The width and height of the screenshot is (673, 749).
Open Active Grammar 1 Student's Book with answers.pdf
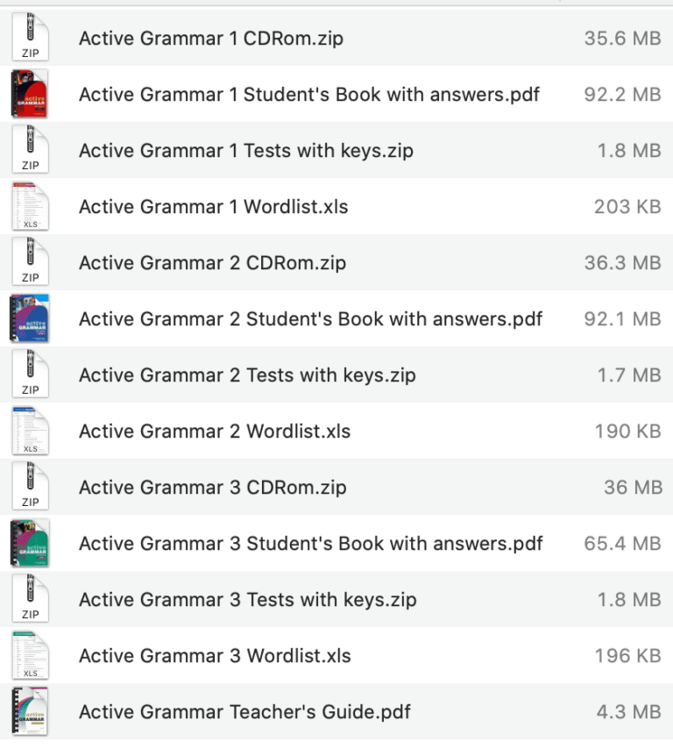coord(308,94)
